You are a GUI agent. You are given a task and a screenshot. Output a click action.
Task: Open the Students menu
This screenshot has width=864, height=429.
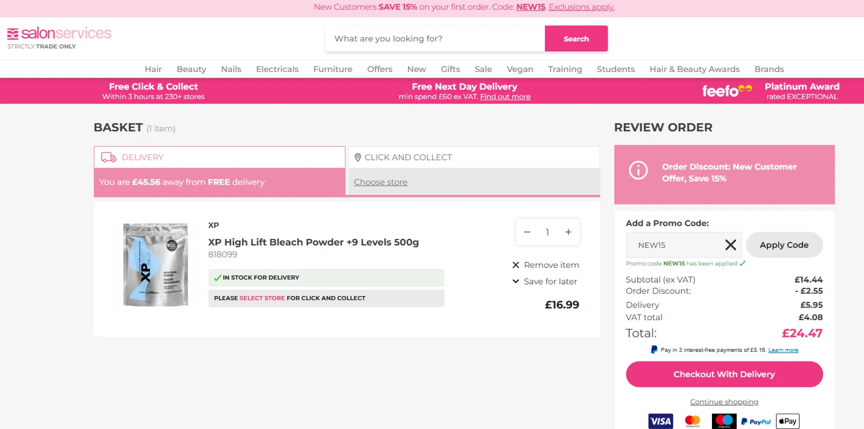tap(616, 69)
